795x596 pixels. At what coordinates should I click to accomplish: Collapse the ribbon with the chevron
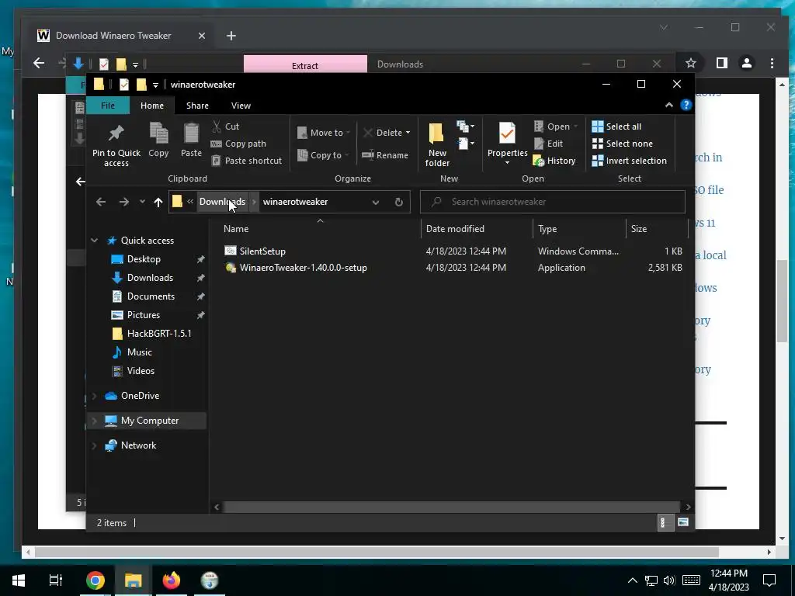tap(668, 105)
